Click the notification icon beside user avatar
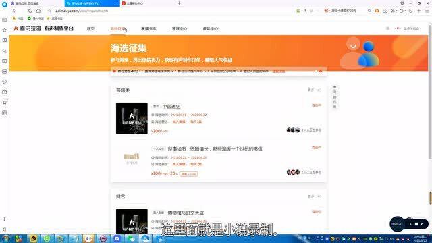This screenshot has height=243, width=432. (387, 28)
